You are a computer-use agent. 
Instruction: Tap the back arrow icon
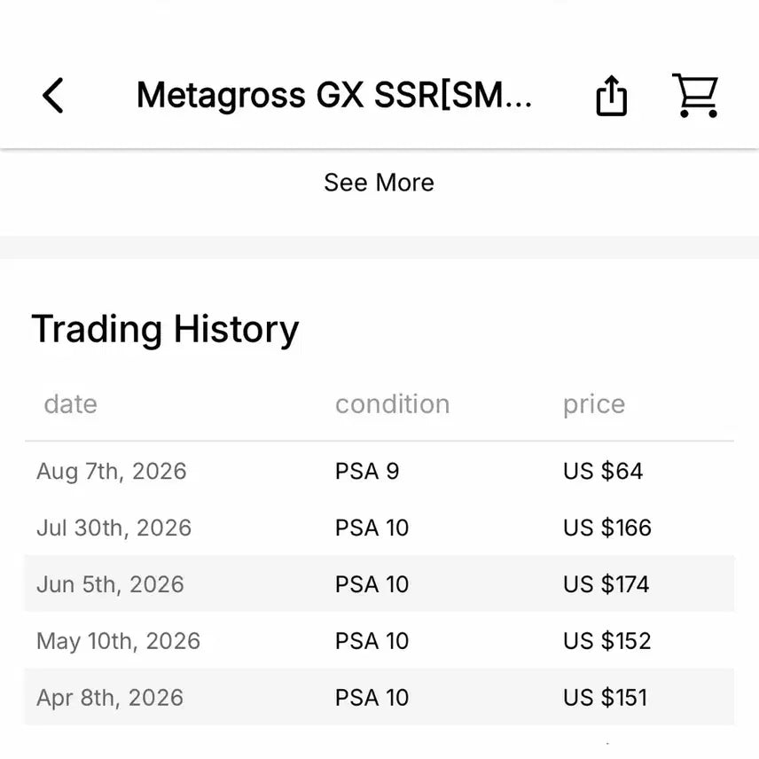point(53,96)
